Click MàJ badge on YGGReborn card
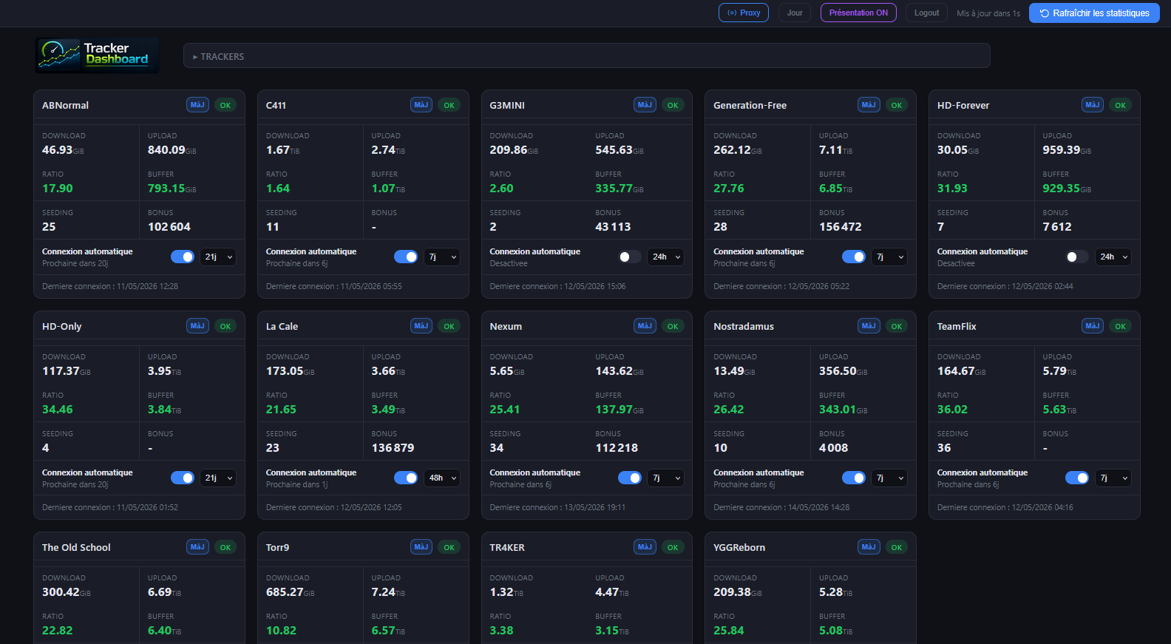This screenshot has width=1171, height=644. 869,547
